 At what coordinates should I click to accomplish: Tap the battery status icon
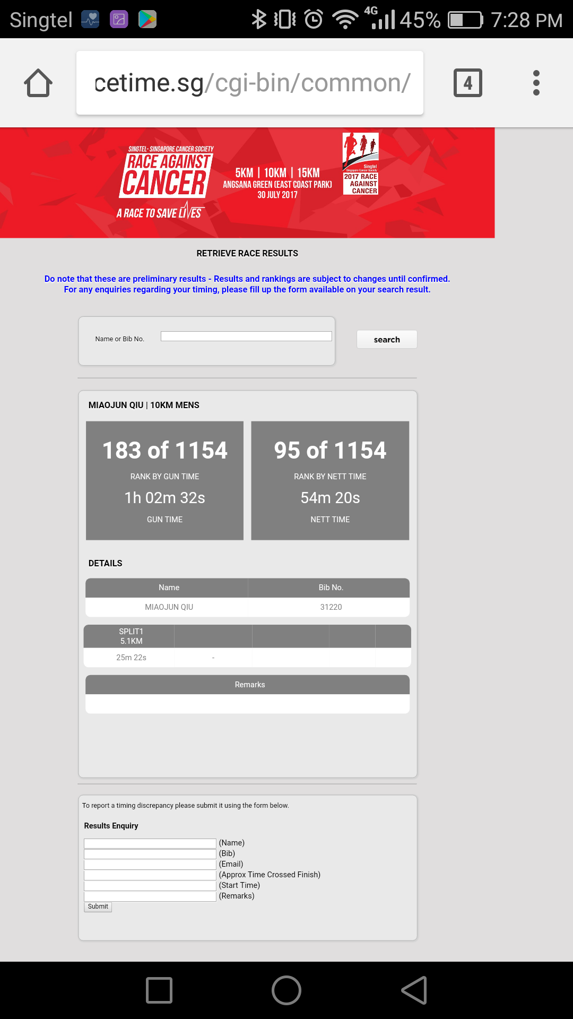(466, 20)
